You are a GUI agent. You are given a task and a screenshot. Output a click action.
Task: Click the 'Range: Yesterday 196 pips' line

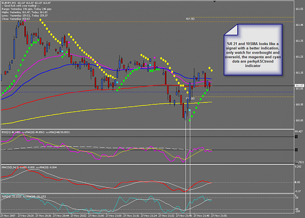pos(26,9)
